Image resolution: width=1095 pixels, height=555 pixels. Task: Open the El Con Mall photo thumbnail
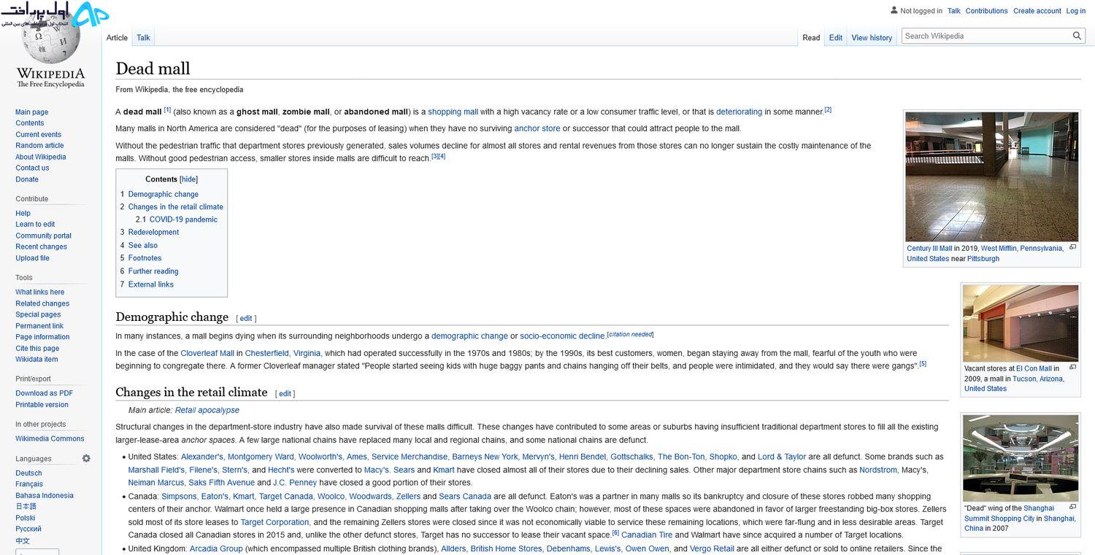(1021, 323)
